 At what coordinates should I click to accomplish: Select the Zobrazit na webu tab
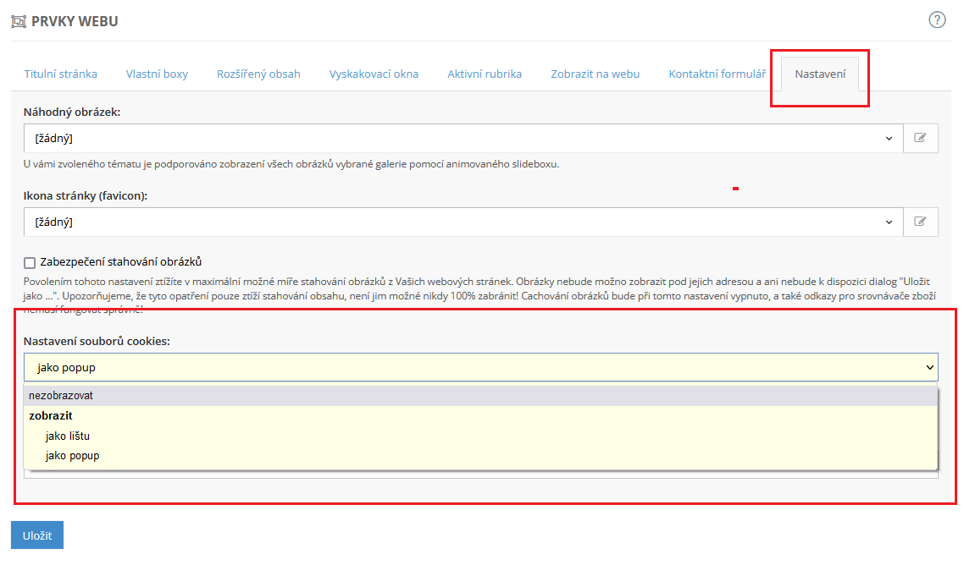pyautogui.click(x=595, y=74)
